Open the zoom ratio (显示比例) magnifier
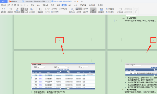The image size is (157, 94). (x=72, y=10)
